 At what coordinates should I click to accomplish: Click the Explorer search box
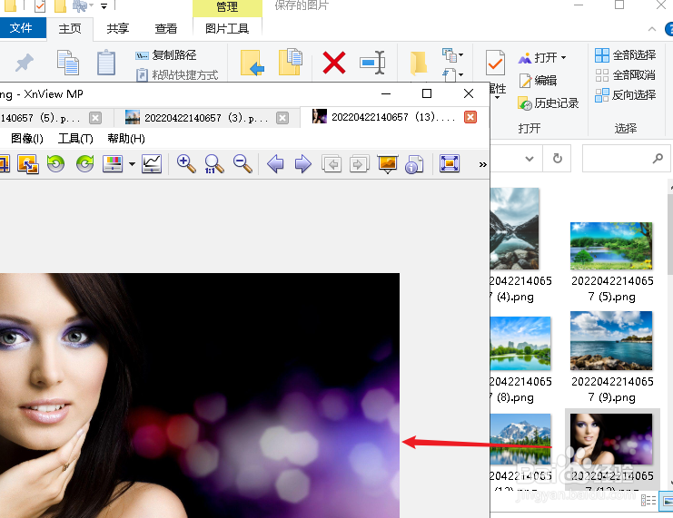tap(626, 159)
